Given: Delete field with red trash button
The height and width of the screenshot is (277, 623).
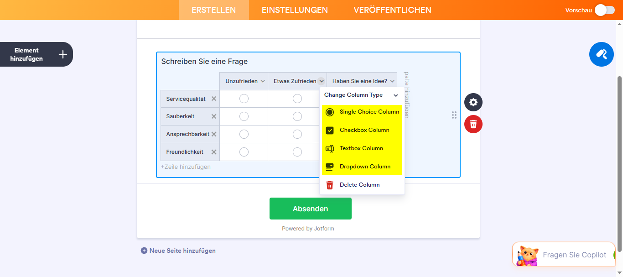Looking at the screenshot, I should (x=473, y=124).
